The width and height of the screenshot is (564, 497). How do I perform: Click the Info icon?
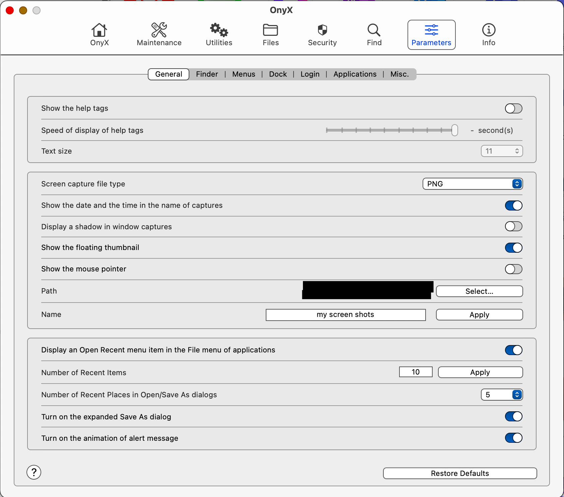click(488, 34)
